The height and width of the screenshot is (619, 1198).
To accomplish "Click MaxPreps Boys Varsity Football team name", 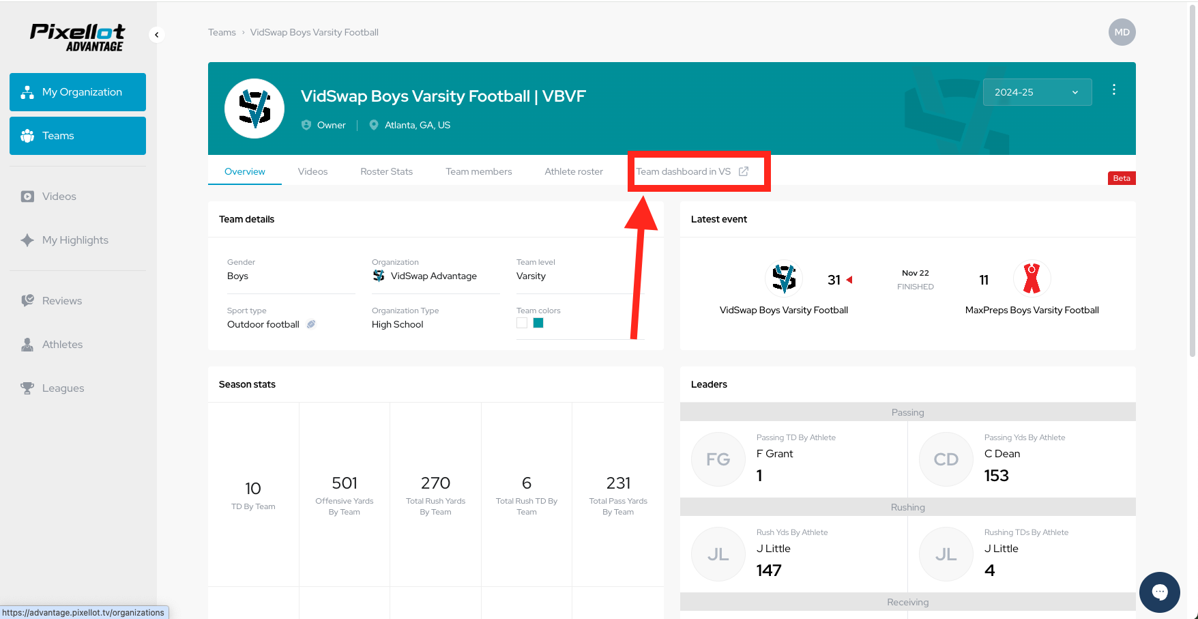I will coord(1032,310).
